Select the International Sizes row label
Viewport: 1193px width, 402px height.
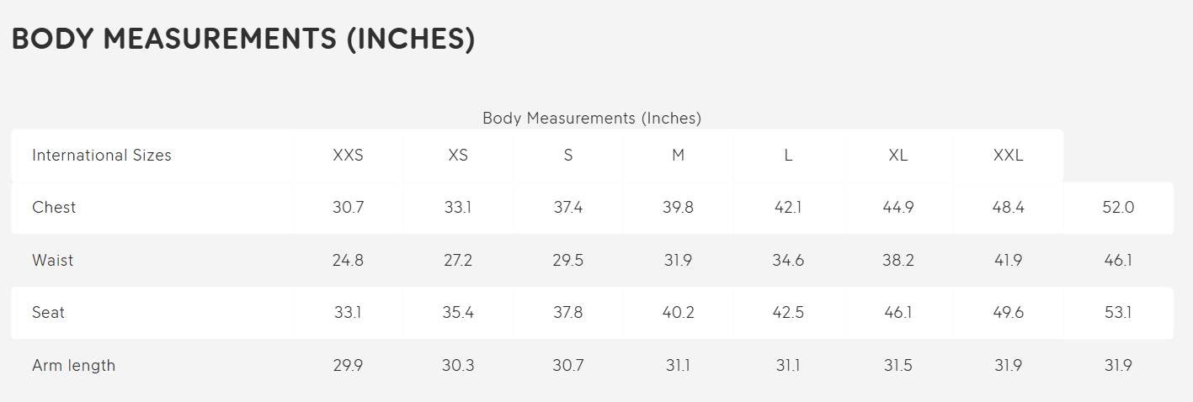(102, 156)
